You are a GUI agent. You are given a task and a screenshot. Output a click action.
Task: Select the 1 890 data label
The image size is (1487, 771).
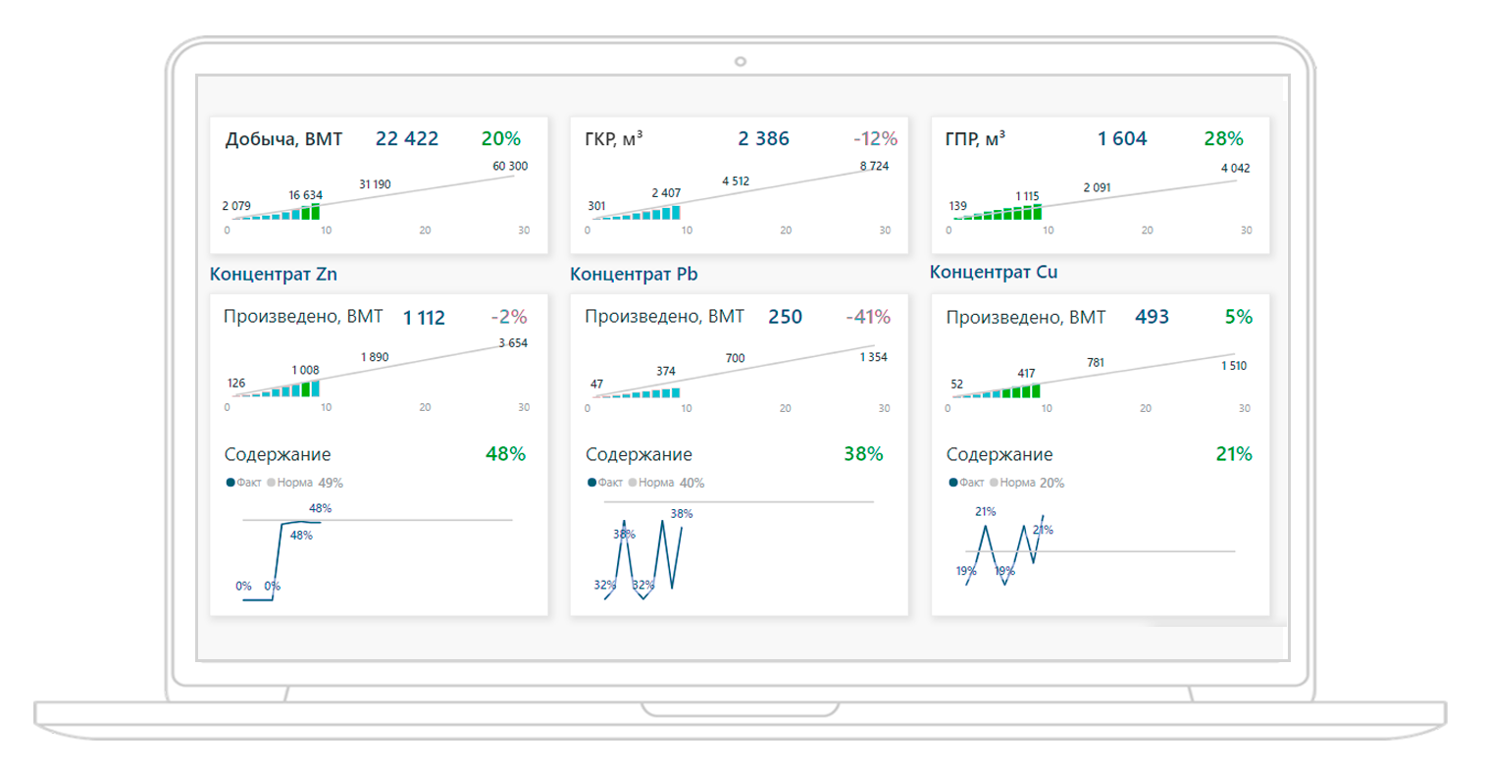coord(375,357)
